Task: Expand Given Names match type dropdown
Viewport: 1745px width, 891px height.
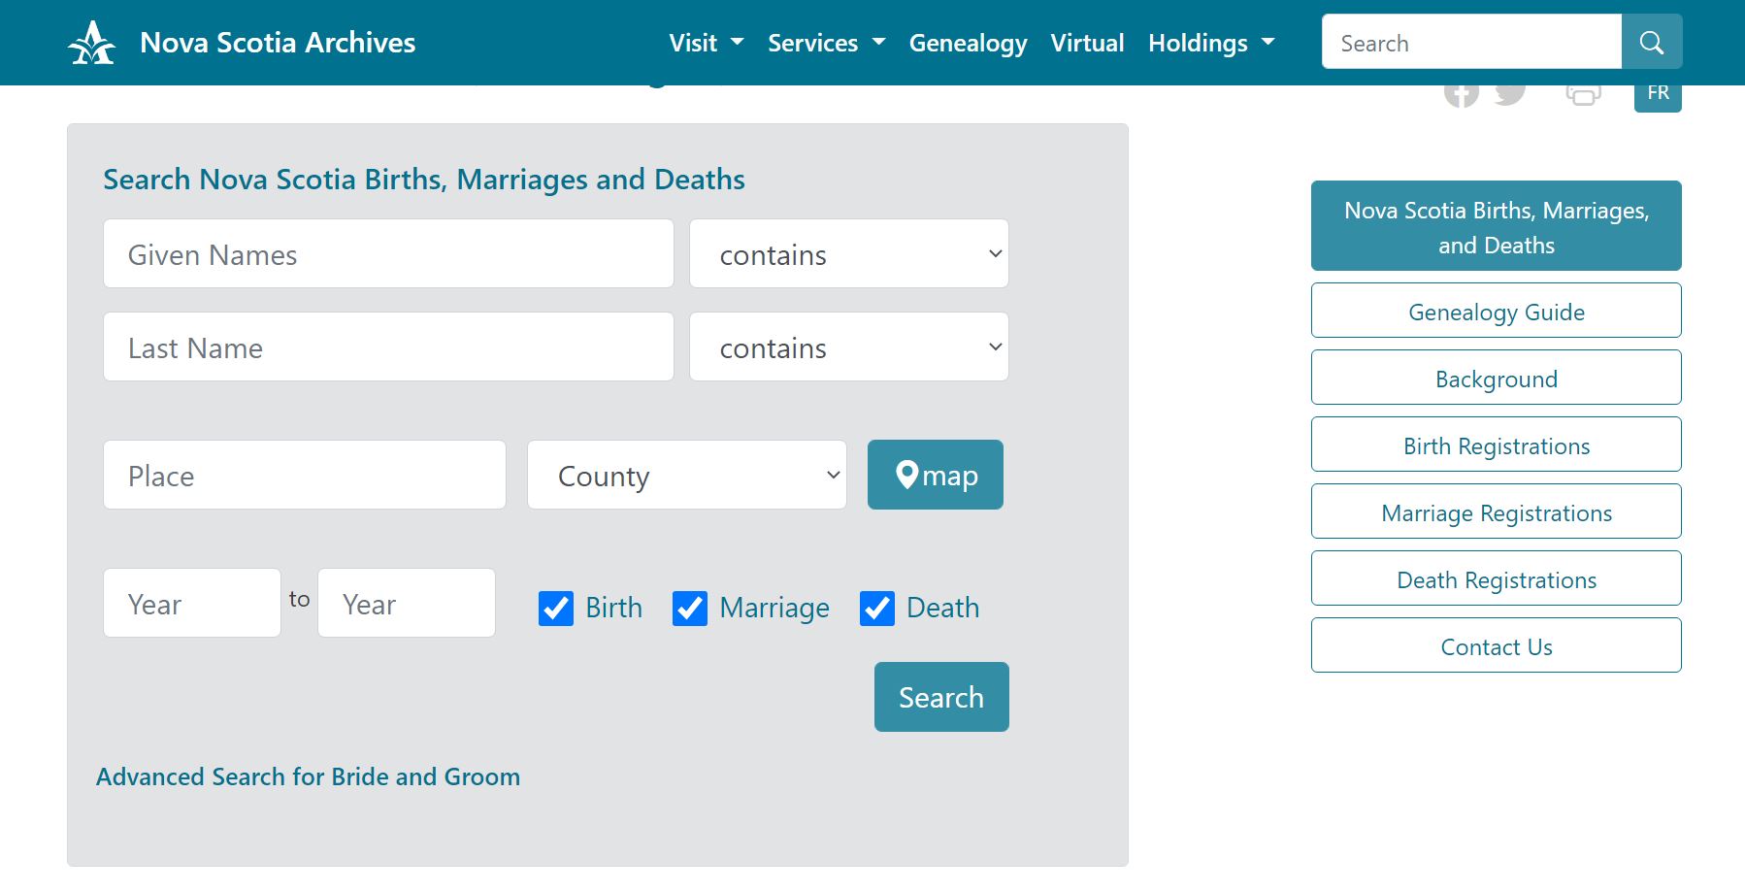Action: (848, 253)
